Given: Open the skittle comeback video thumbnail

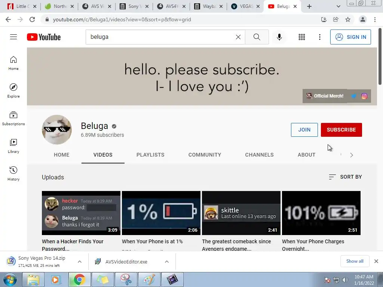Looking at the screenshot, I should [x=241, y=213].
